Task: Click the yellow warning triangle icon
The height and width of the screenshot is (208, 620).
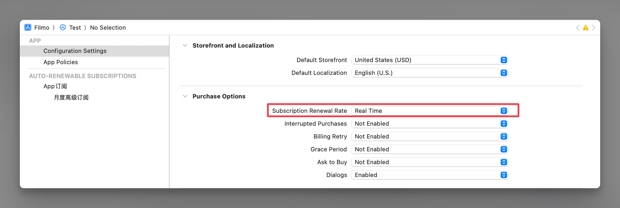Action: [x=585, y=28]
